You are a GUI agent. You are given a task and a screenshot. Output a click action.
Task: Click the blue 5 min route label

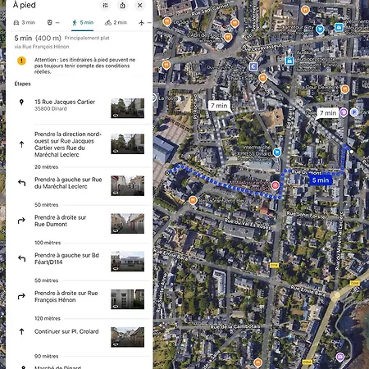[321, 180]
